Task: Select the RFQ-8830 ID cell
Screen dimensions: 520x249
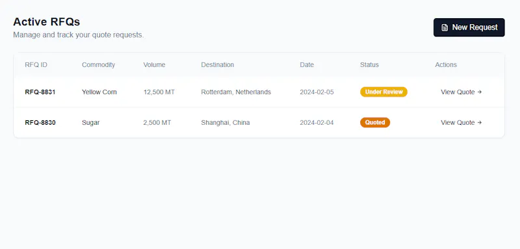Action: pos(40,123)
